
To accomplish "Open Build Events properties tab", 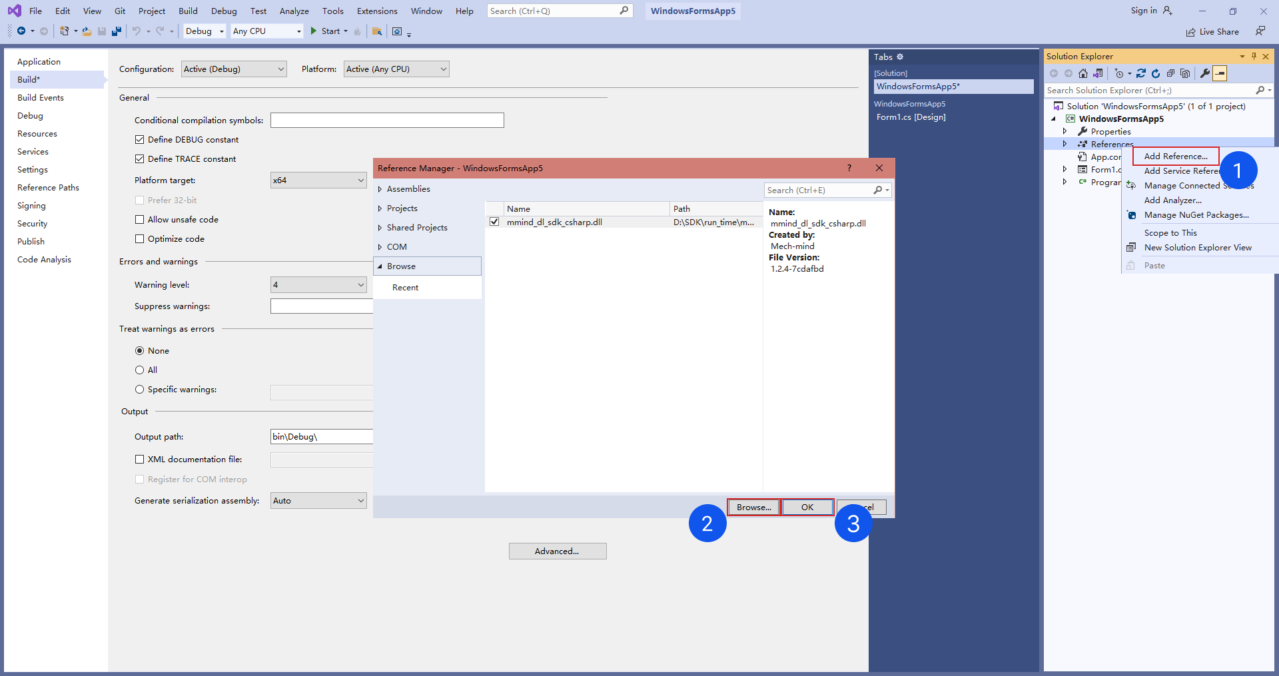I will [x=41, y=98].
